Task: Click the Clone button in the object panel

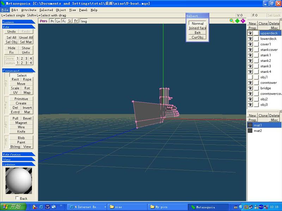Action: pyautogui.click(x=263, y=24)
